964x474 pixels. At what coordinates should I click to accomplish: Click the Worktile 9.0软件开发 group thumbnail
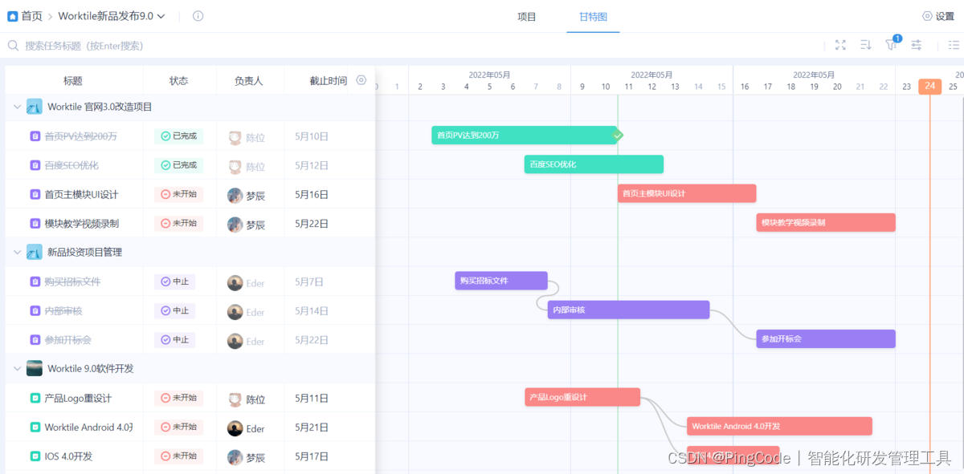pos(34,369)
